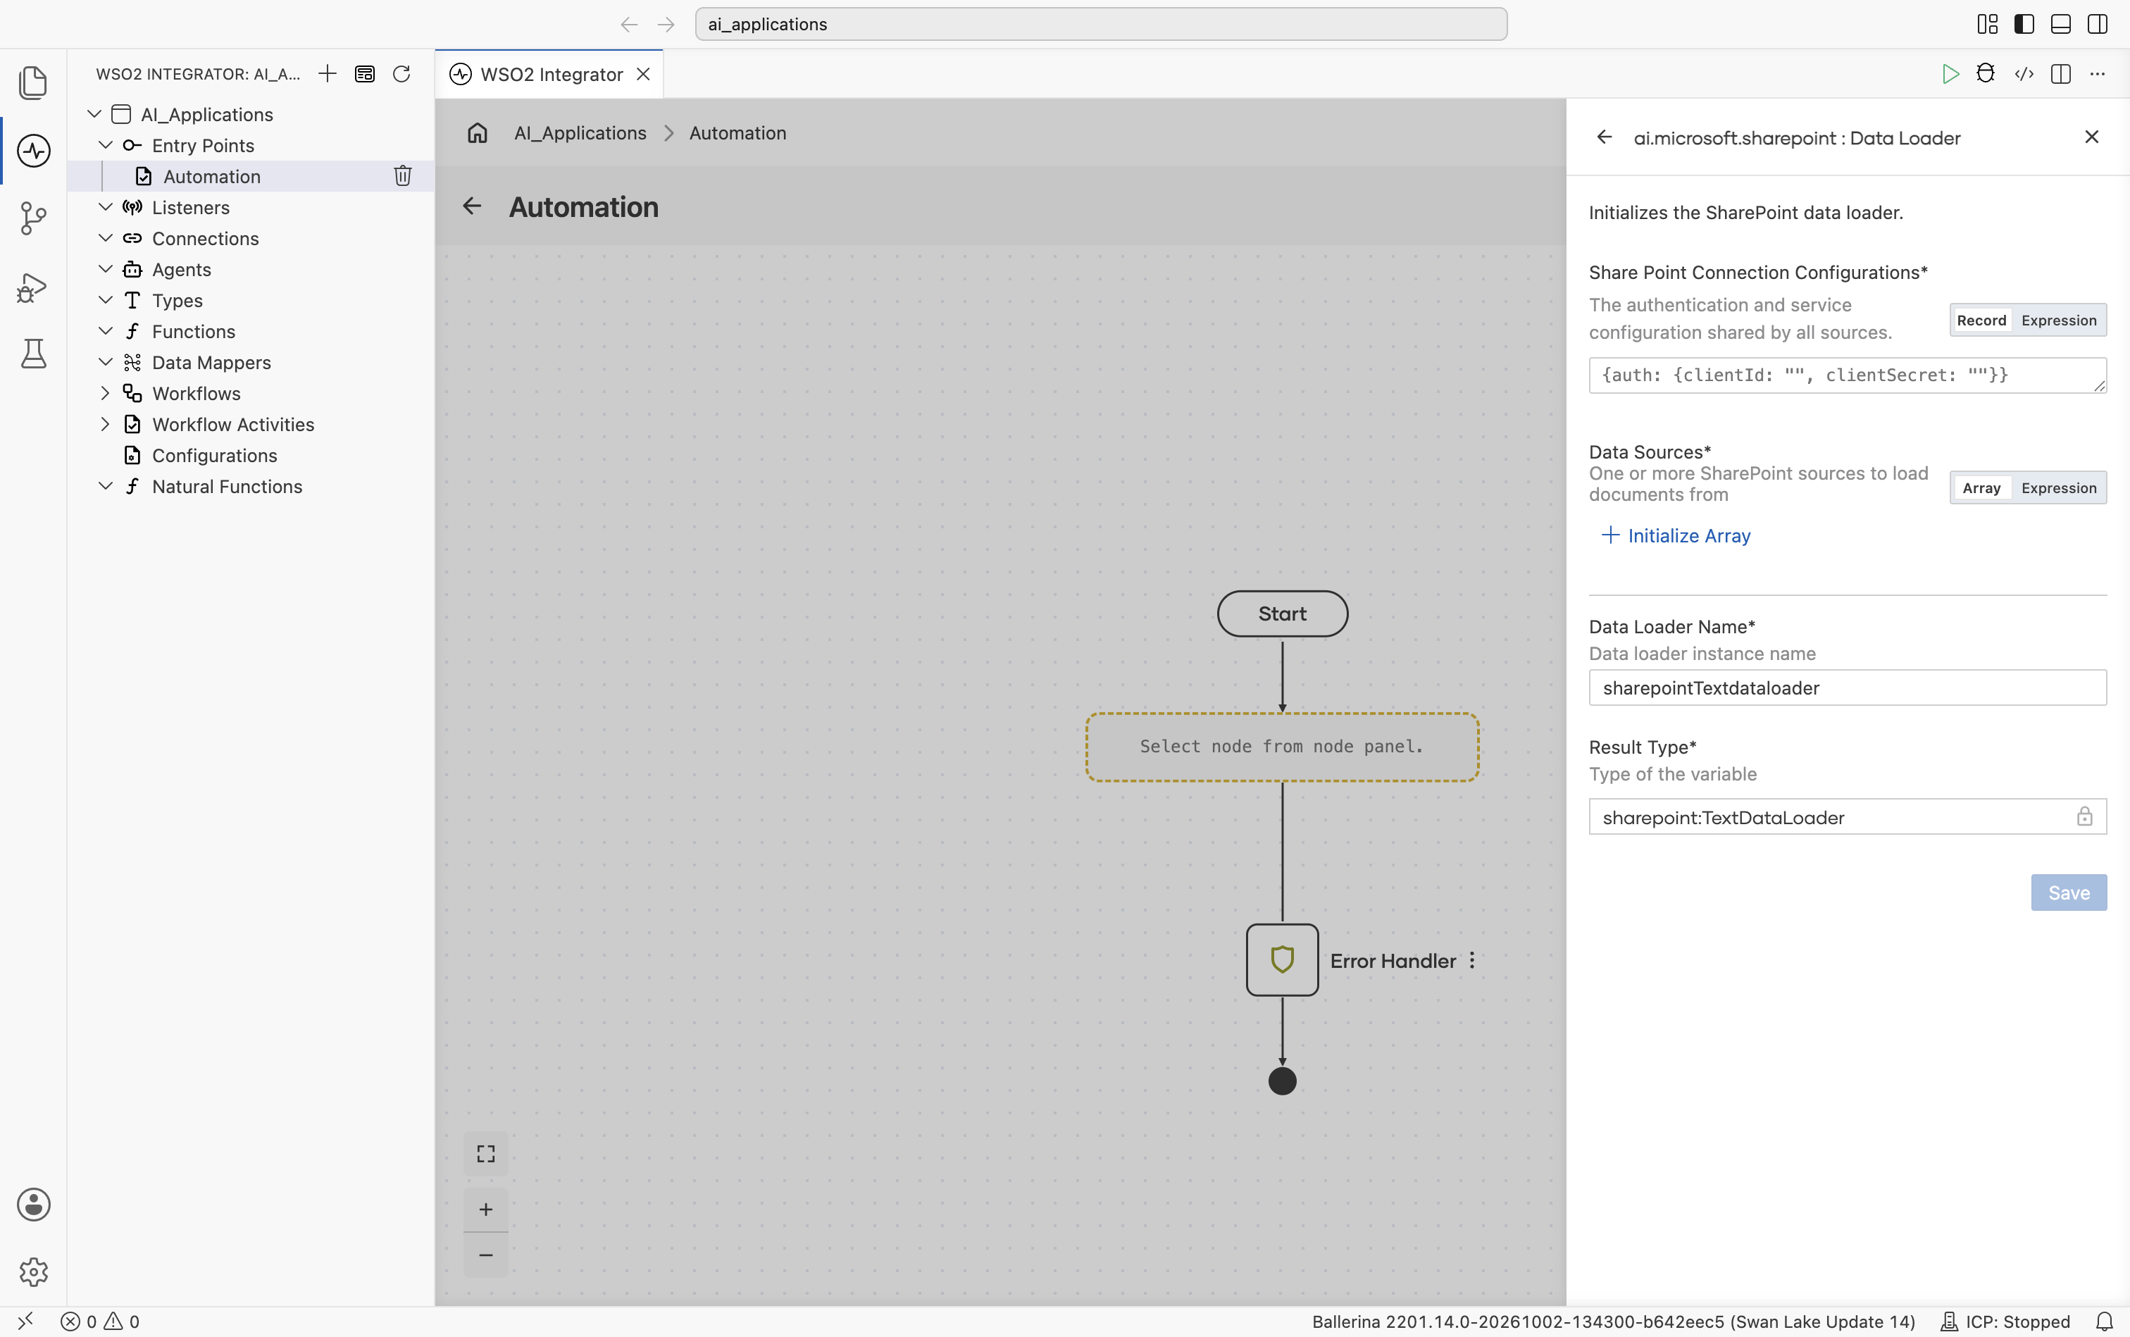Image resolution: width=2130 pixels, height=1337 pixels.
Task: Open notifications bell in status bar
Action: (2105, 1321)
